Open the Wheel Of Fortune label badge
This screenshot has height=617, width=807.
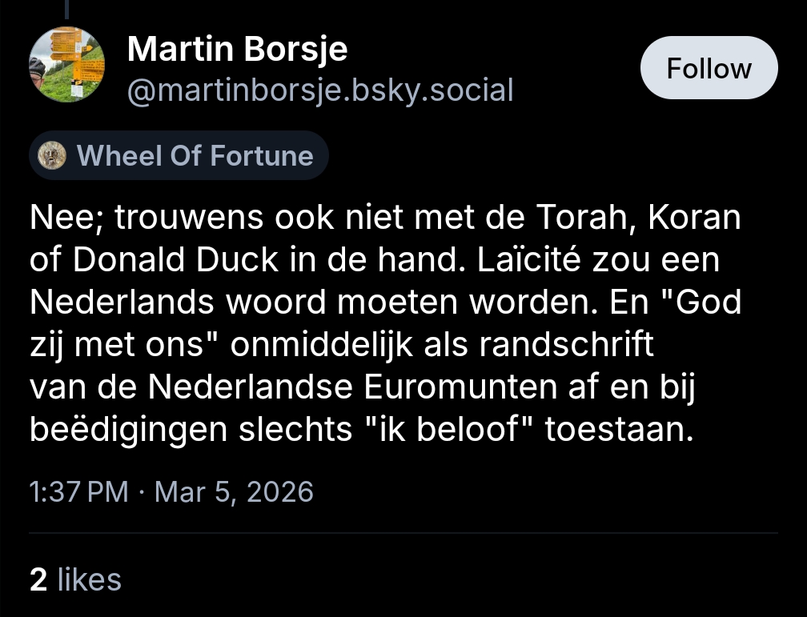179,155
